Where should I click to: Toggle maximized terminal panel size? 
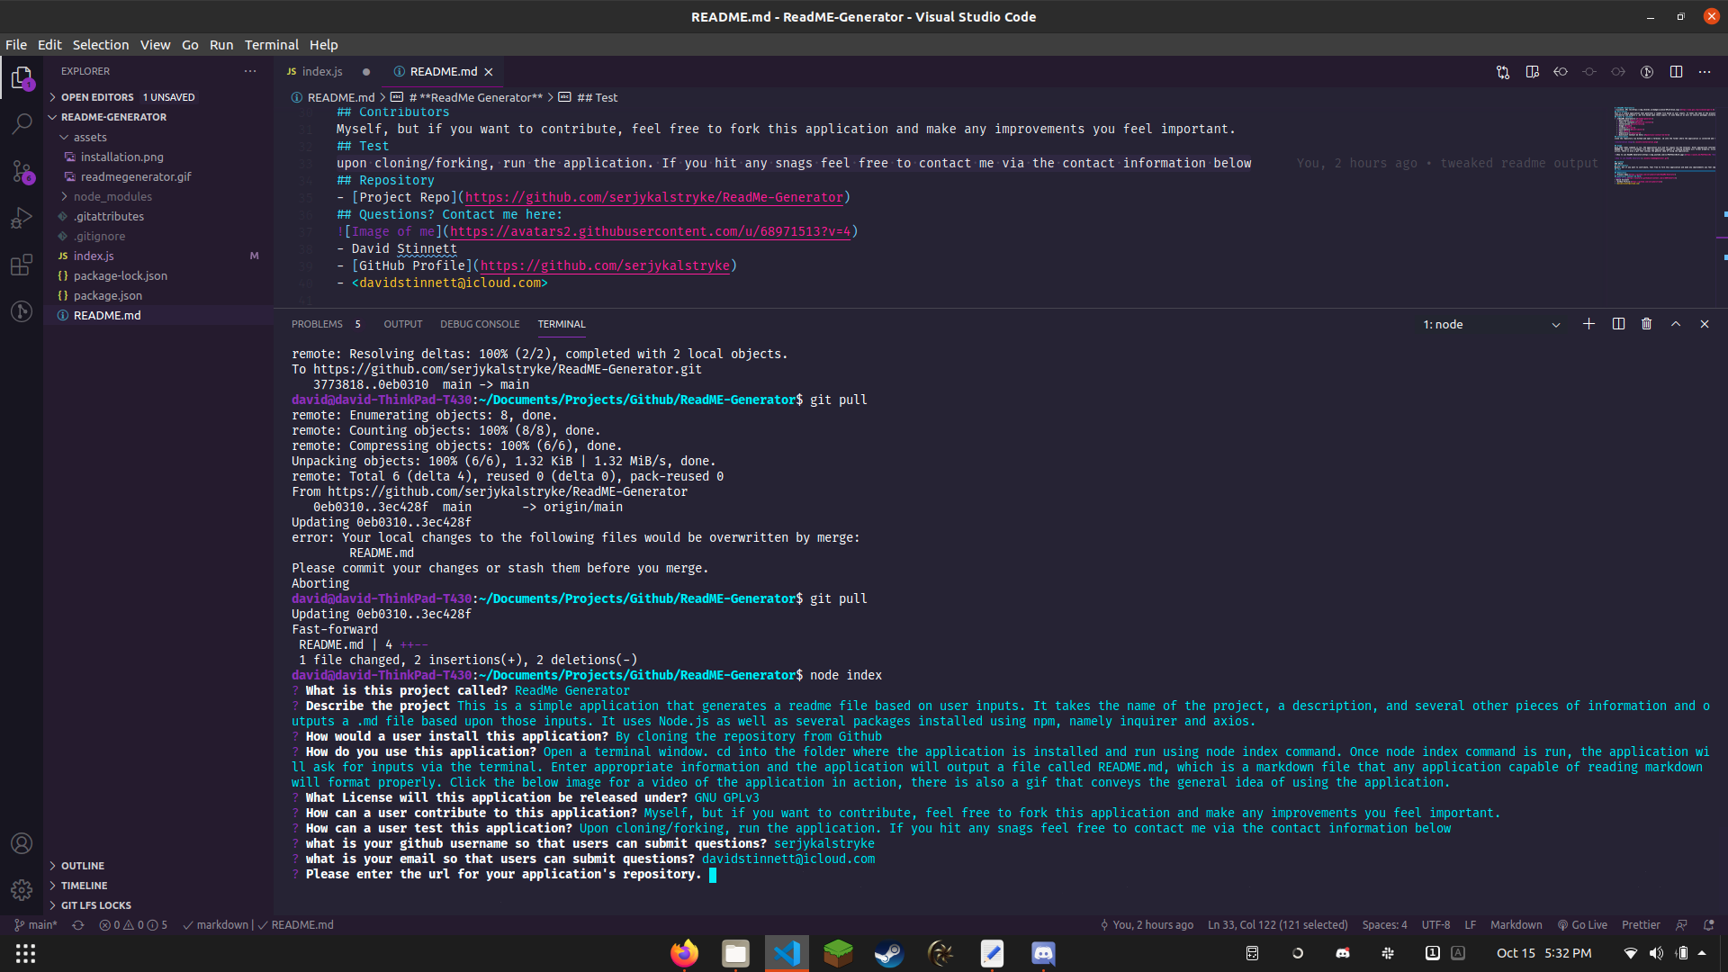pyautogui.click(x=1675, y=324)
